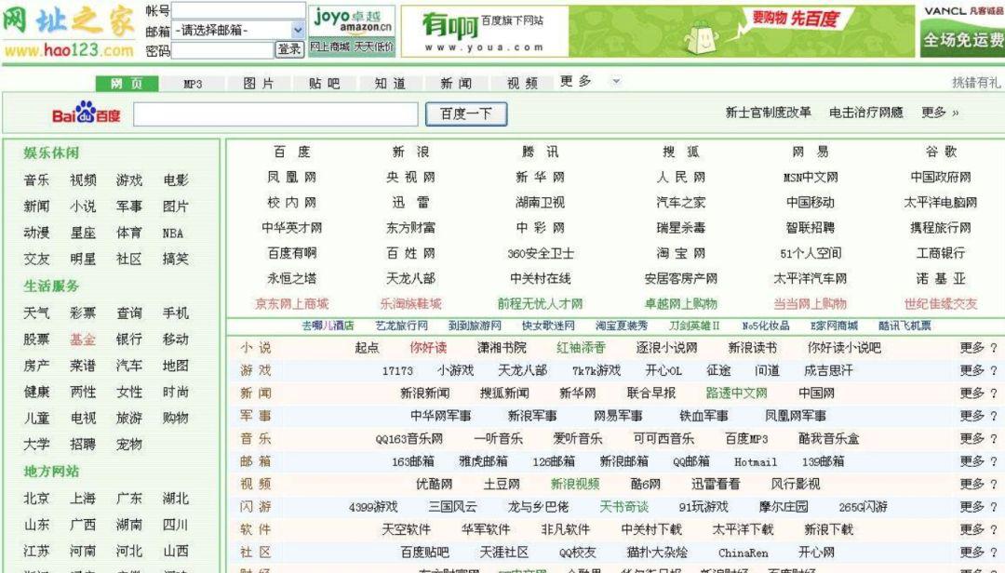This screenshot has width=1005, height=573.
Task: Visit 汽车之家
Action: tap(680, 203)
